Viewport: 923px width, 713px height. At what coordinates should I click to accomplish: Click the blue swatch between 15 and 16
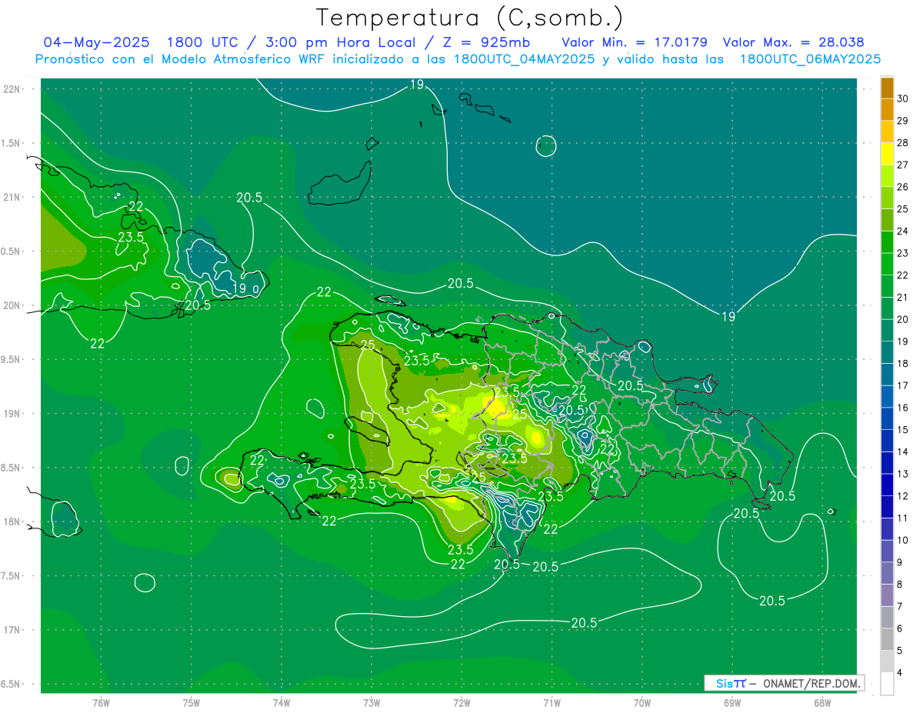point(887,419)
